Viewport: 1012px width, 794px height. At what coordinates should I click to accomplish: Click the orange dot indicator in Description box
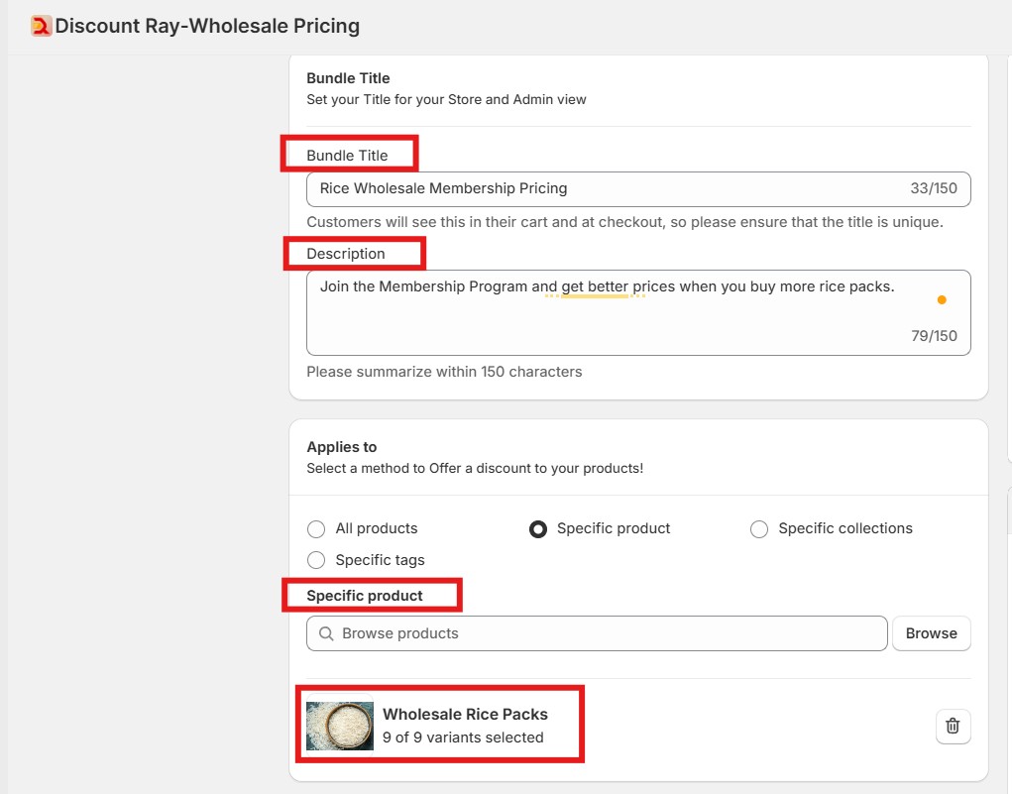click(942, 298)
